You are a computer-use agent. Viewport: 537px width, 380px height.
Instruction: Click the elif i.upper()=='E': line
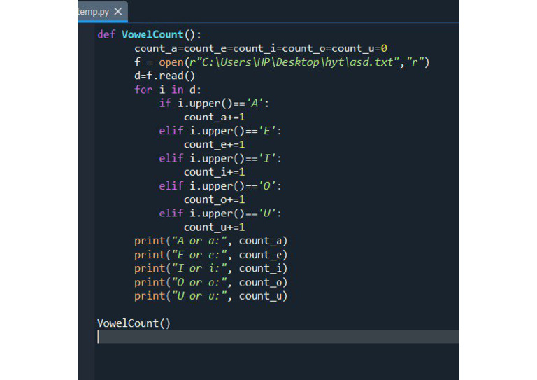click(x=220, y=131)
